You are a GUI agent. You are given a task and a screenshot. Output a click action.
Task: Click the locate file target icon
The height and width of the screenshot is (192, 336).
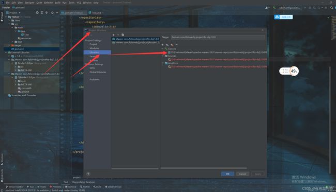click(x=37, y=13)
